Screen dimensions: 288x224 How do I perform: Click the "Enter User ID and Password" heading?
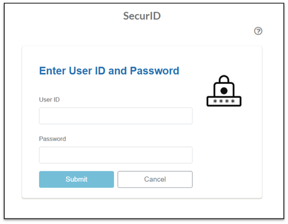[109, 71]
